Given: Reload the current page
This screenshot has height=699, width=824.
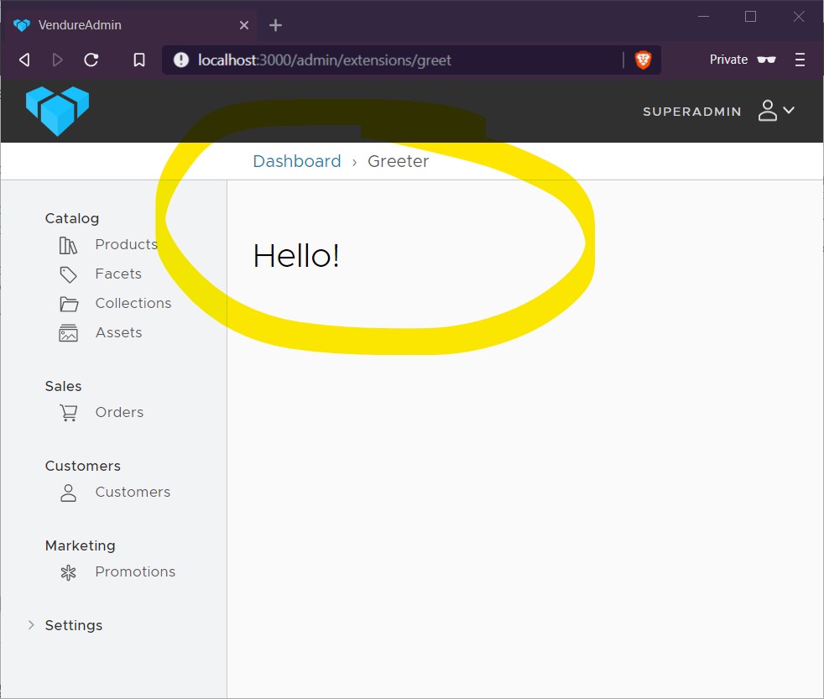Looking at the screenshot, I should [x=91, y=60].
